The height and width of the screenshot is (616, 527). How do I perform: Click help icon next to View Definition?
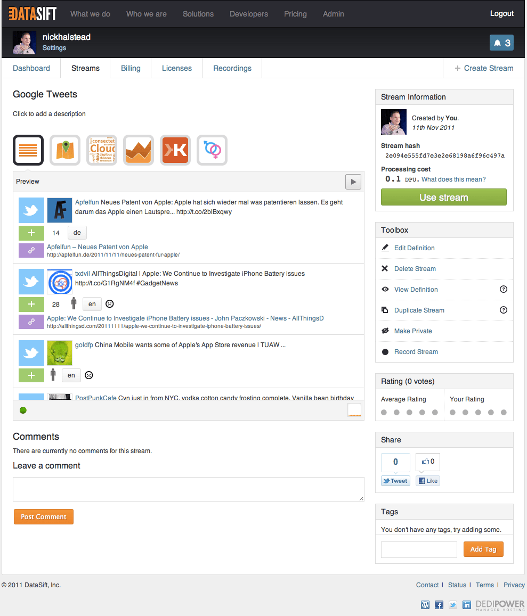coord(504,289)
